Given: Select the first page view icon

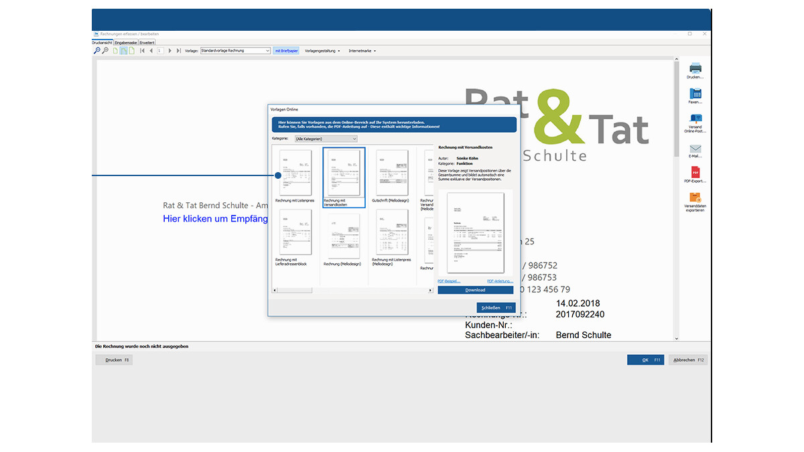Looking at the screenshot, I should click(x=115, y=51).
